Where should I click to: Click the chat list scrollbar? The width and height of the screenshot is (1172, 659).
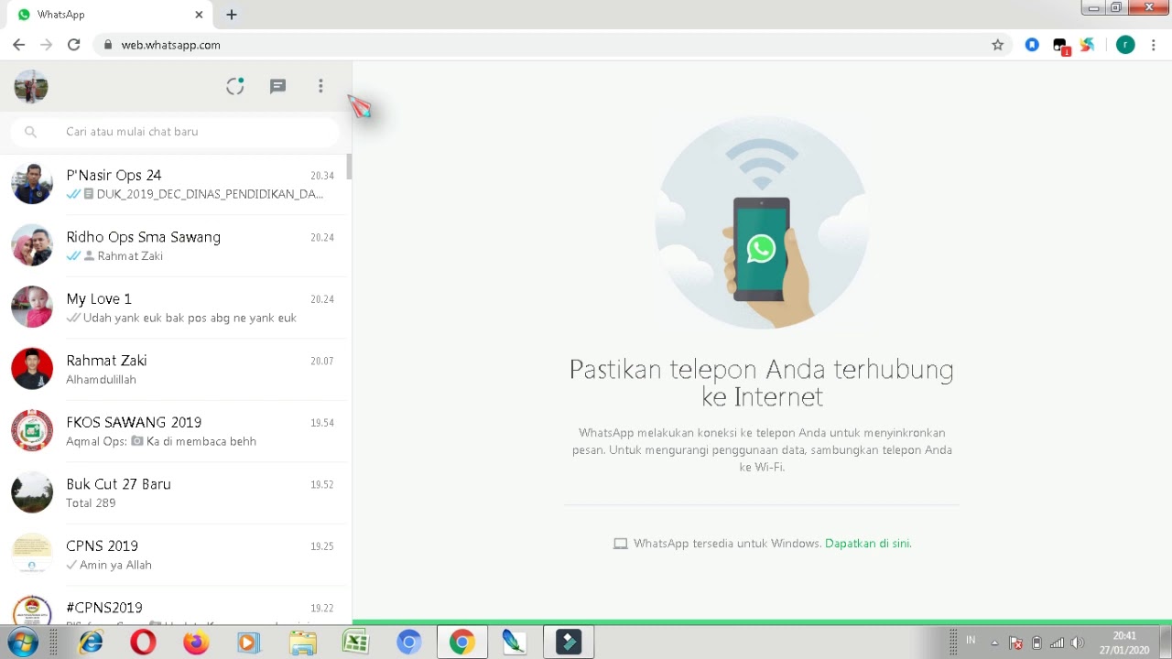point(349,167)
